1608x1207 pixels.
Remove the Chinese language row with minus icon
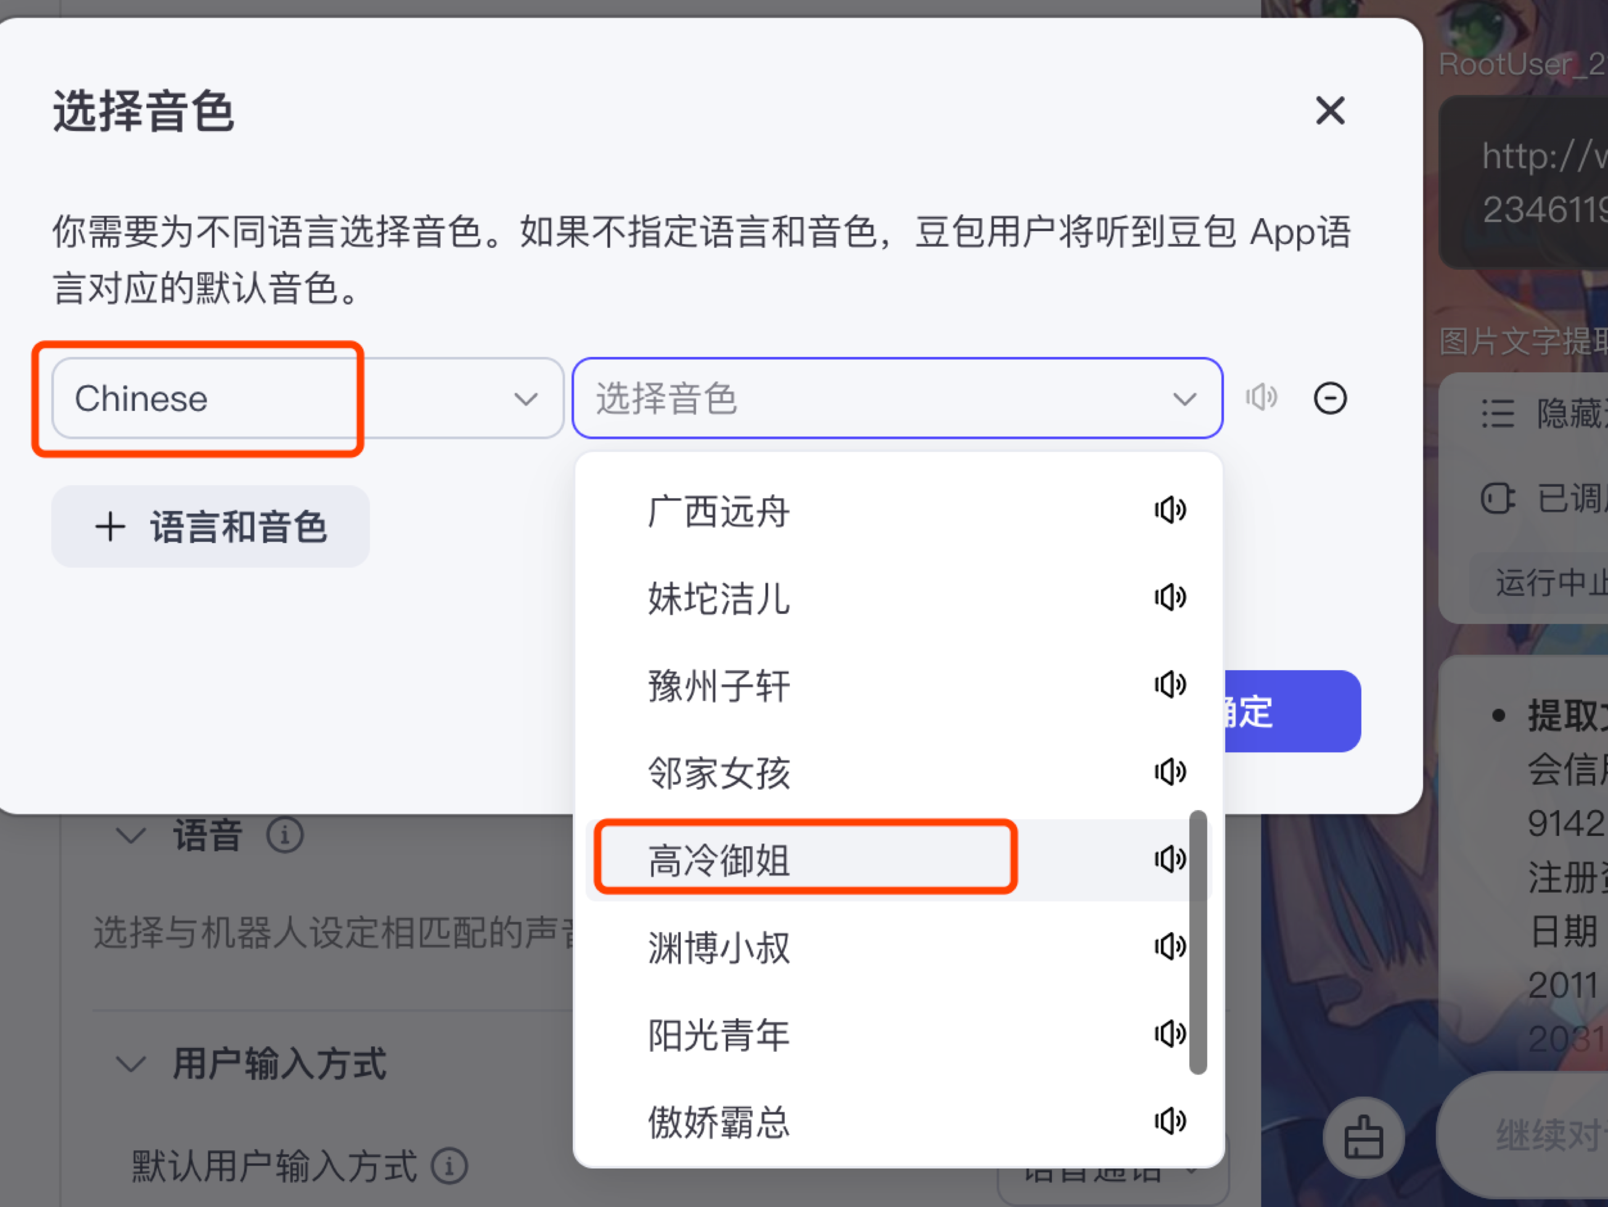[1329, 398]
